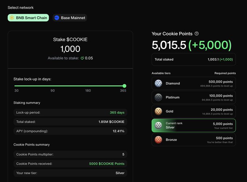Choose the 180 days lock-up mark
Screen dimensions: 247x182
88,86
